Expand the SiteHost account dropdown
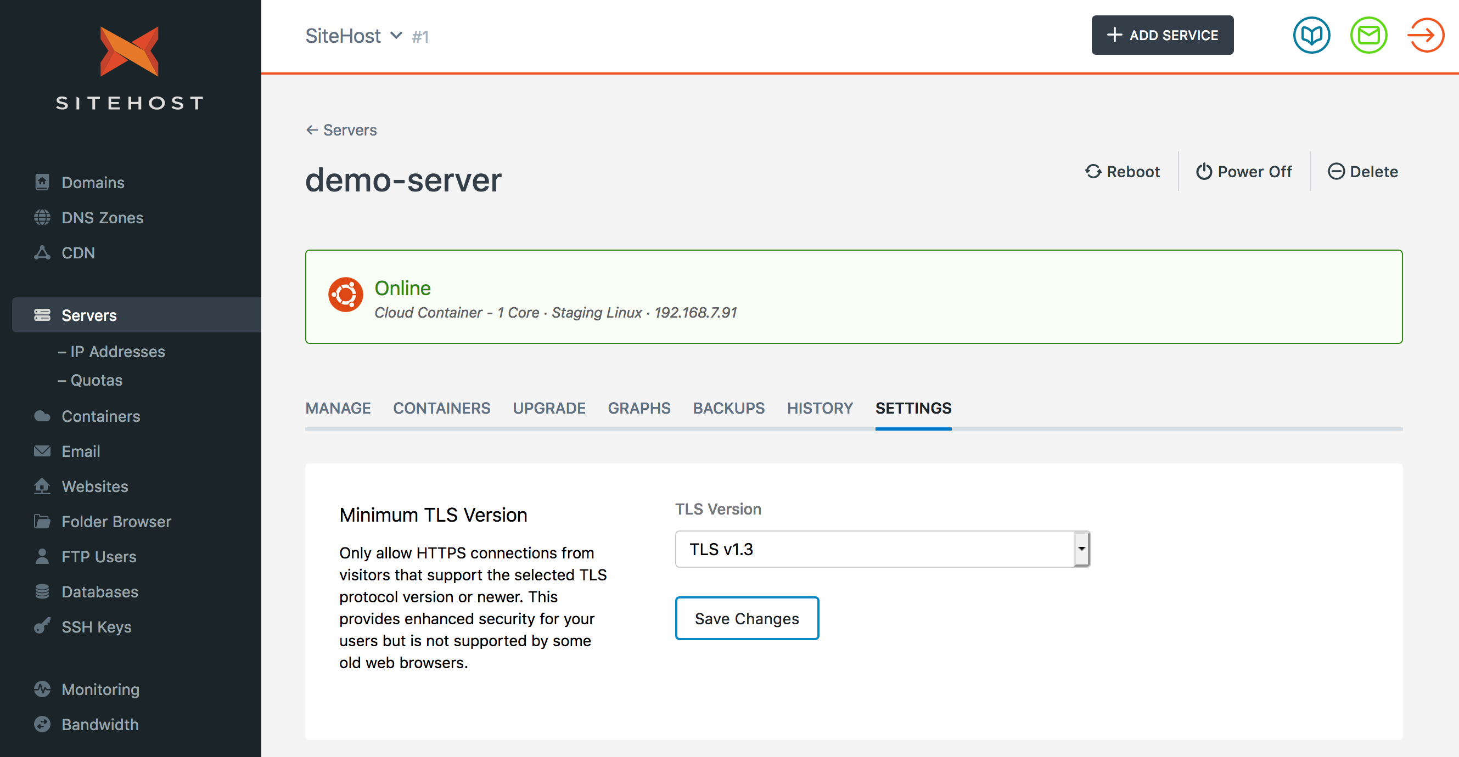The image size is (1459, 757). 396,36
